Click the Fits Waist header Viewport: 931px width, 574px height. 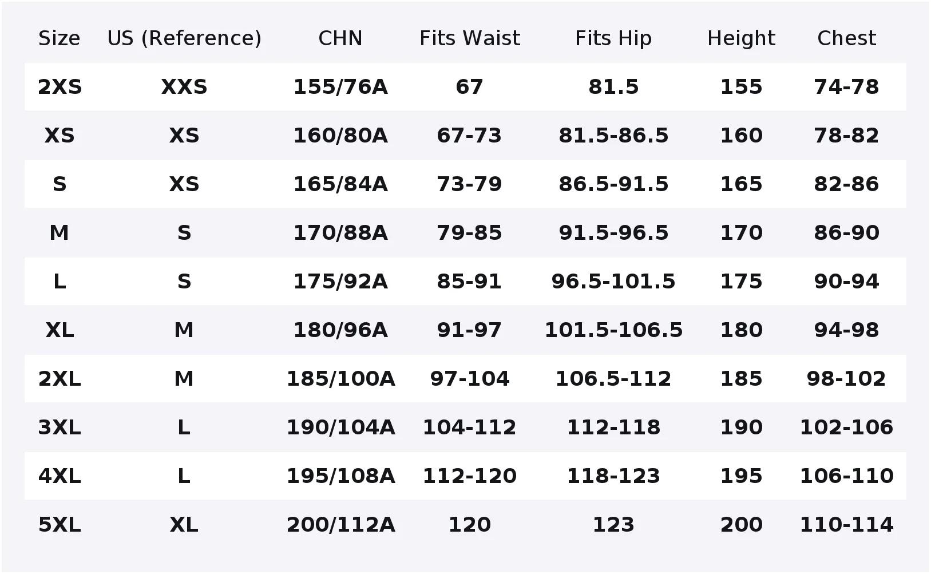click(x=470, y=38)
